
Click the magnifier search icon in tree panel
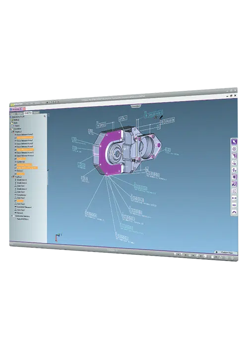45,116
